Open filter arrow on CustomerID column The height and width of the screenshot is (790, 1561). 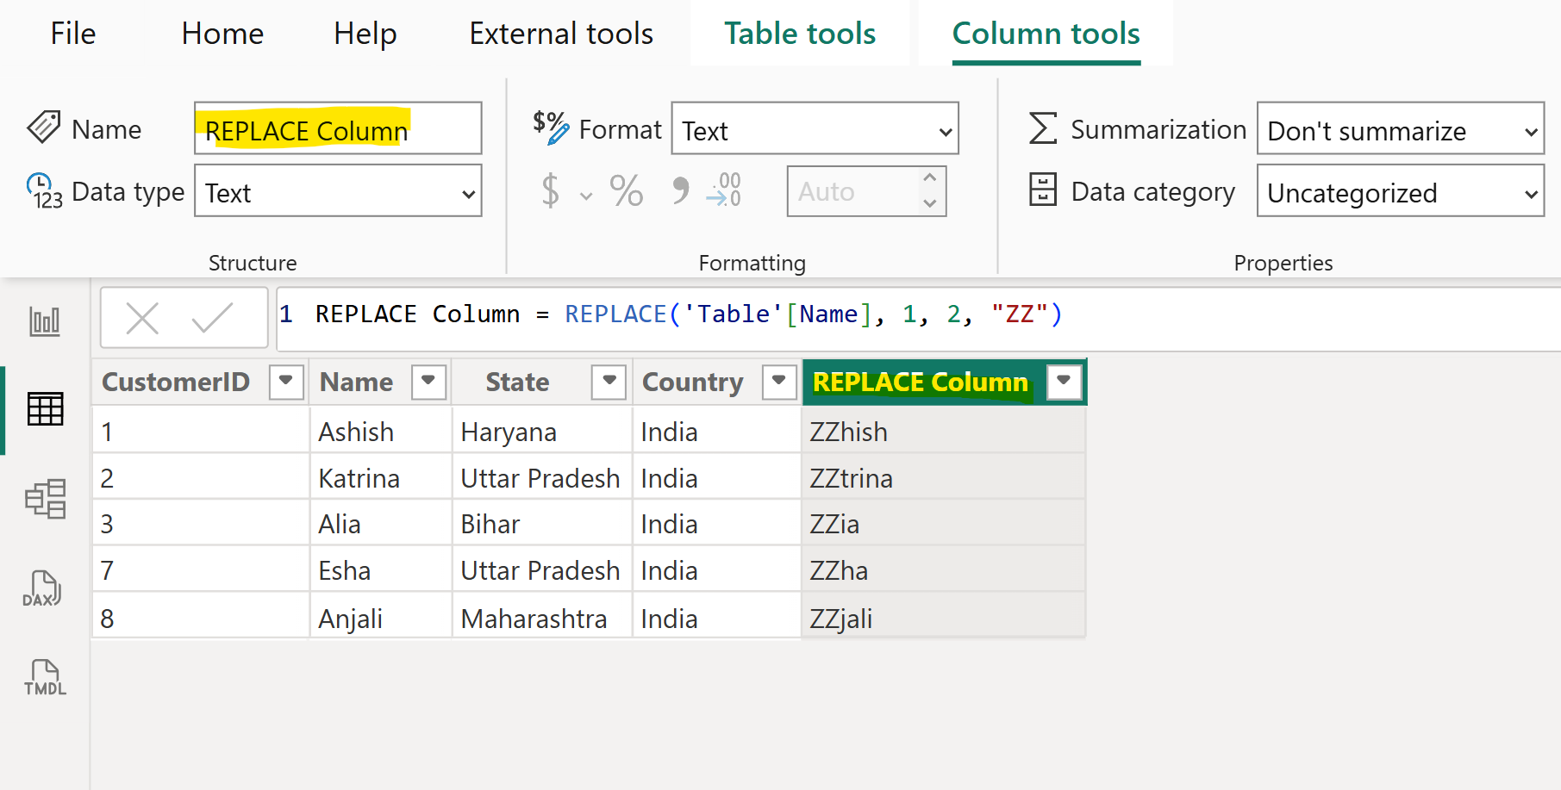point(286,381)
